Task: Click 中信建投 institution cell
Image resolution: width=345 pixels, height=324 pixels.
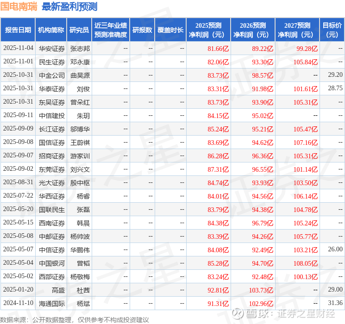Action: [x=52, y=115]
